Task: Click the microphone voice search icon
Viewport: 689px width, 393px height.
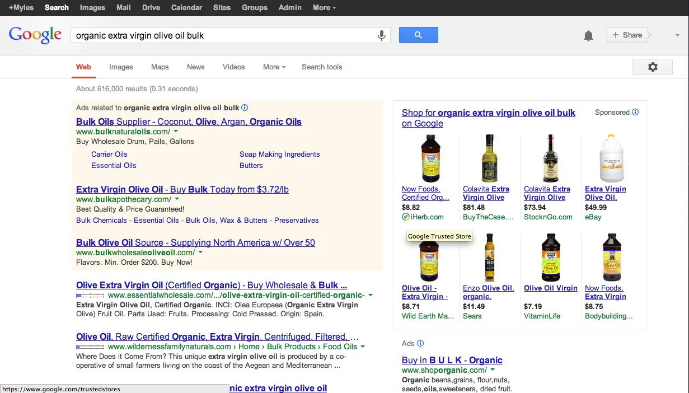Action: coord(382,35)
